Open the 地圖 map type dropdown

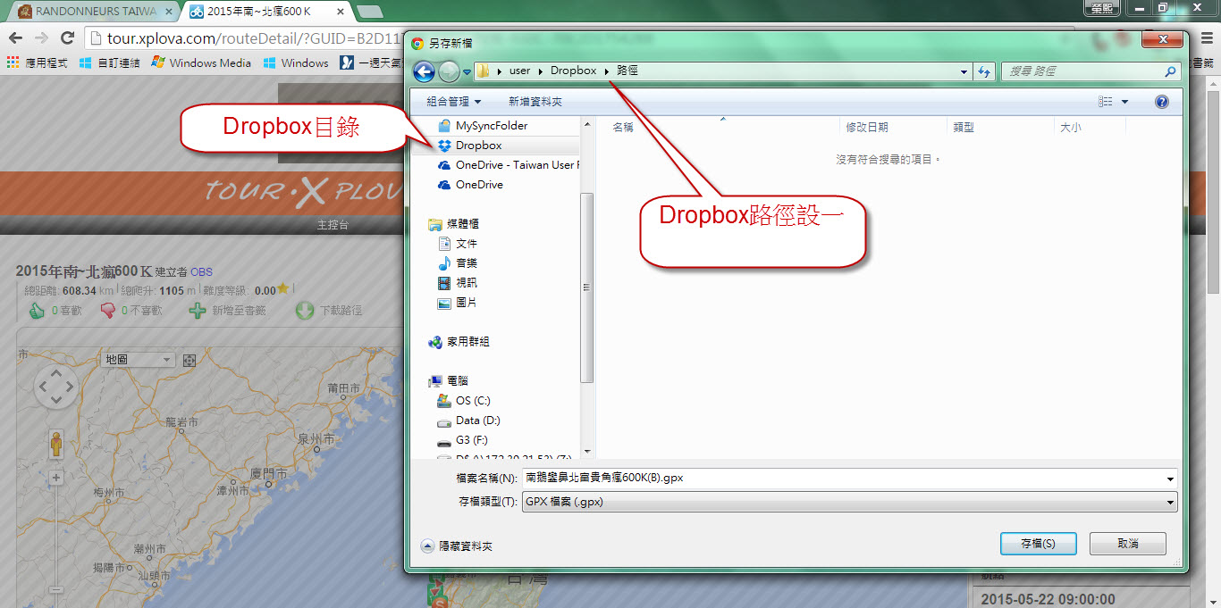pos(137,359)
